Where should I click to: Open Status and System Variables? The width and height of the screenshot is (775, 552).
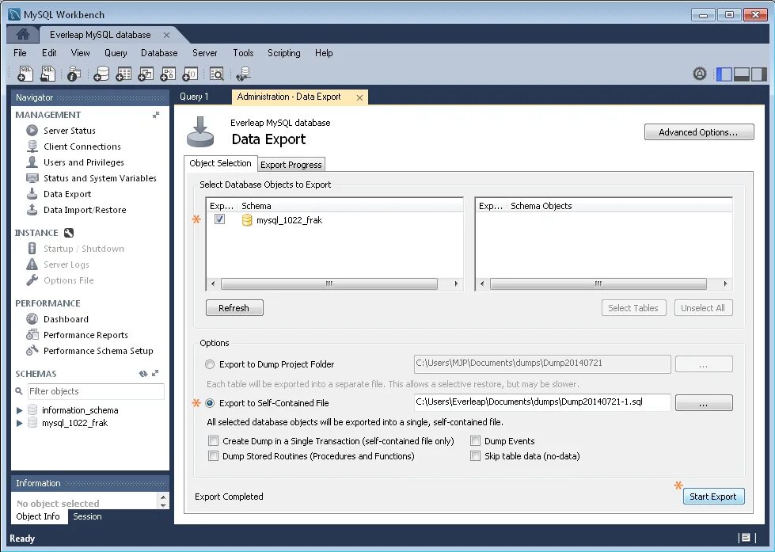click(100, 178)
